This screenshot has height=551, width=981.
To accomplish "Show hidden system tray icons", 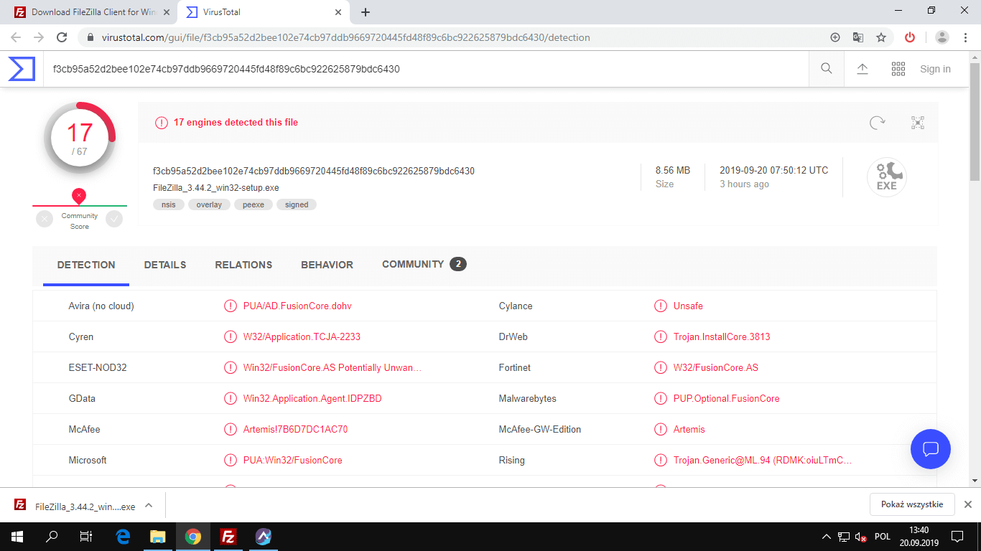I will point(827,537).
